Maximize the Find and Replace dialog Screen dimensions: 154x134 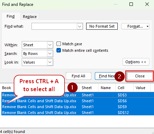131,4
